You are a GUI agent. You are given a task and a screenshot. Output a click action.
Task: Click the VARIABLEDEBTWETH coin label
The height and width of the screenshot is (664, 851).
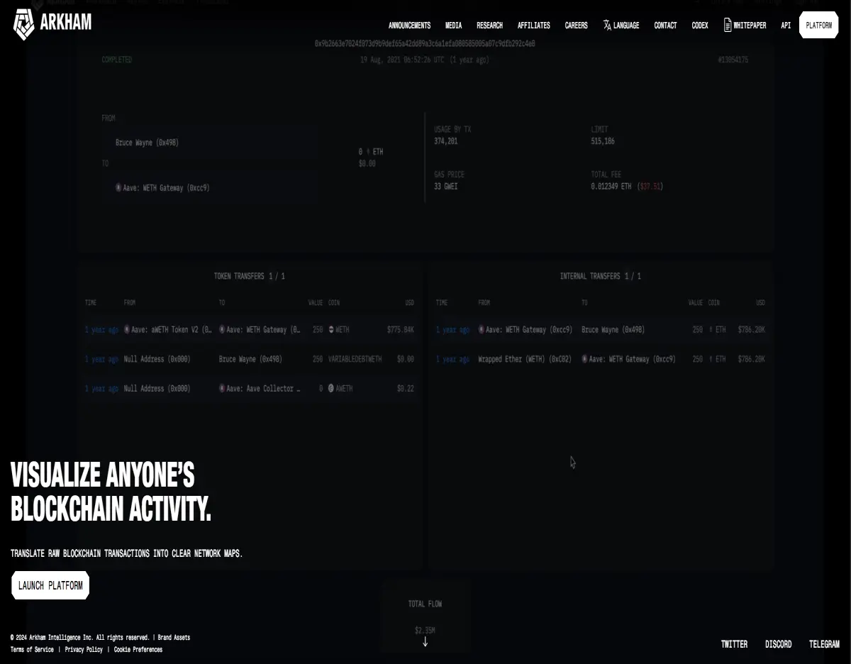tap(355, 359)
